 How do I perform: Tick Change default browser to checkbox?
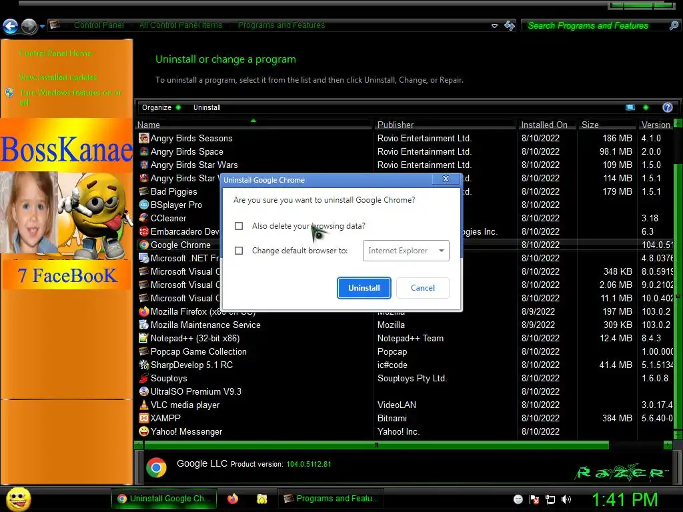pyautogui.click(x=239, y=251)
